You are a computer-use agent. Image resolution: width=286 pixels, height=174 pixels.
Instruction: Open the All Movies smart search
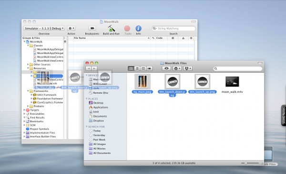tap(97, 148)
